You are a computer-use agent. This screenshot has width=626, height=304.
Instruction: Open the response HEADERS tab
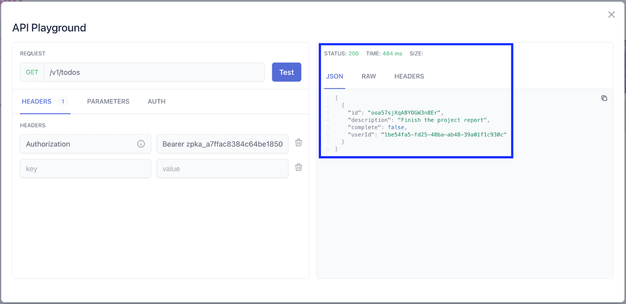point(408,76)
